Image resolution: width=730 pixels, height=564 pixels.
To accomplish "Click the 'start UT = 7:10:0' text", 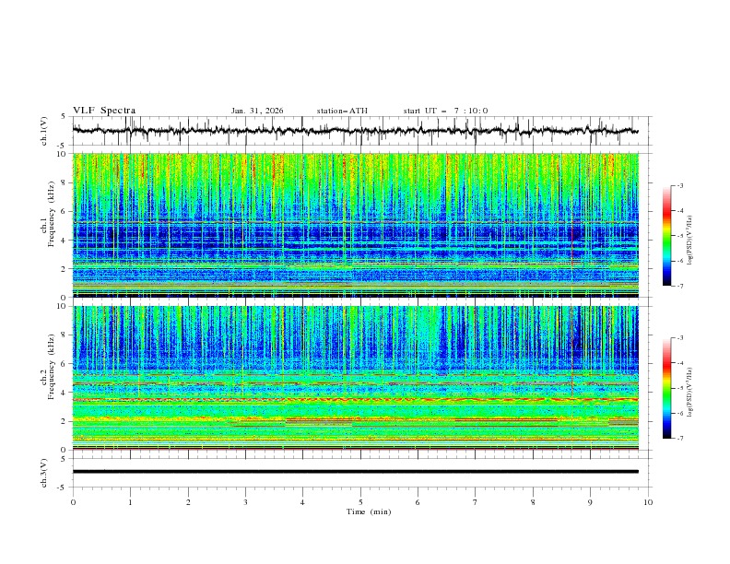I will pos(445,111).
